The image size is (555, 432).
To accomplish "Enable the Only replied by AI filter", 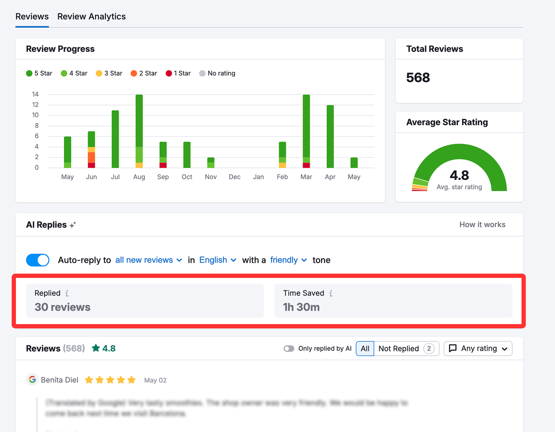I will tap(289, 348).
